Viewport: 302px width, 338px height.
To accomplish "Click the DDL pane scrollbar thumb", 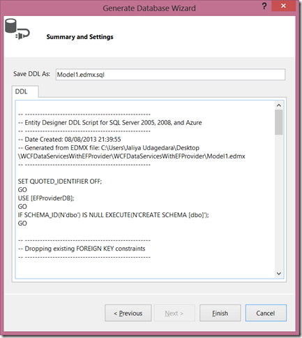I will [x=279, y=122].
